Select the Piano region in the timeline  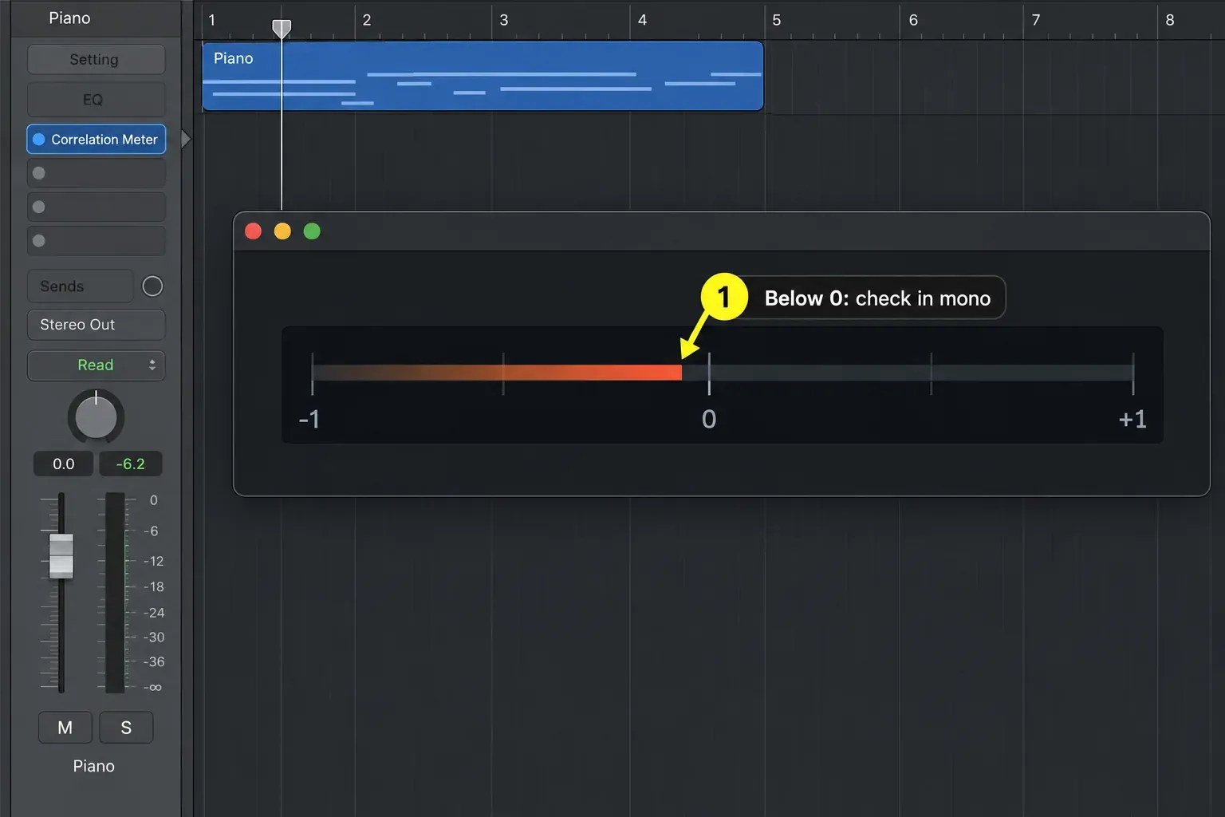coord(483,77)
